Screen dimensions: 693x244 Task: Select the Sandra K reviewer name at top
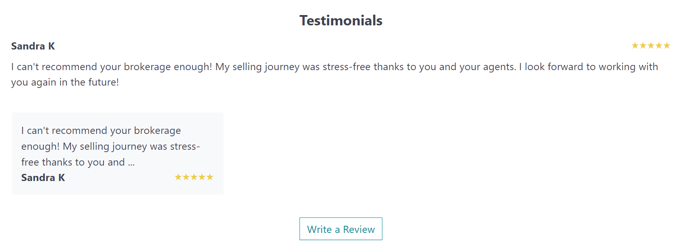pyautogui.click(x=34, y=46)
